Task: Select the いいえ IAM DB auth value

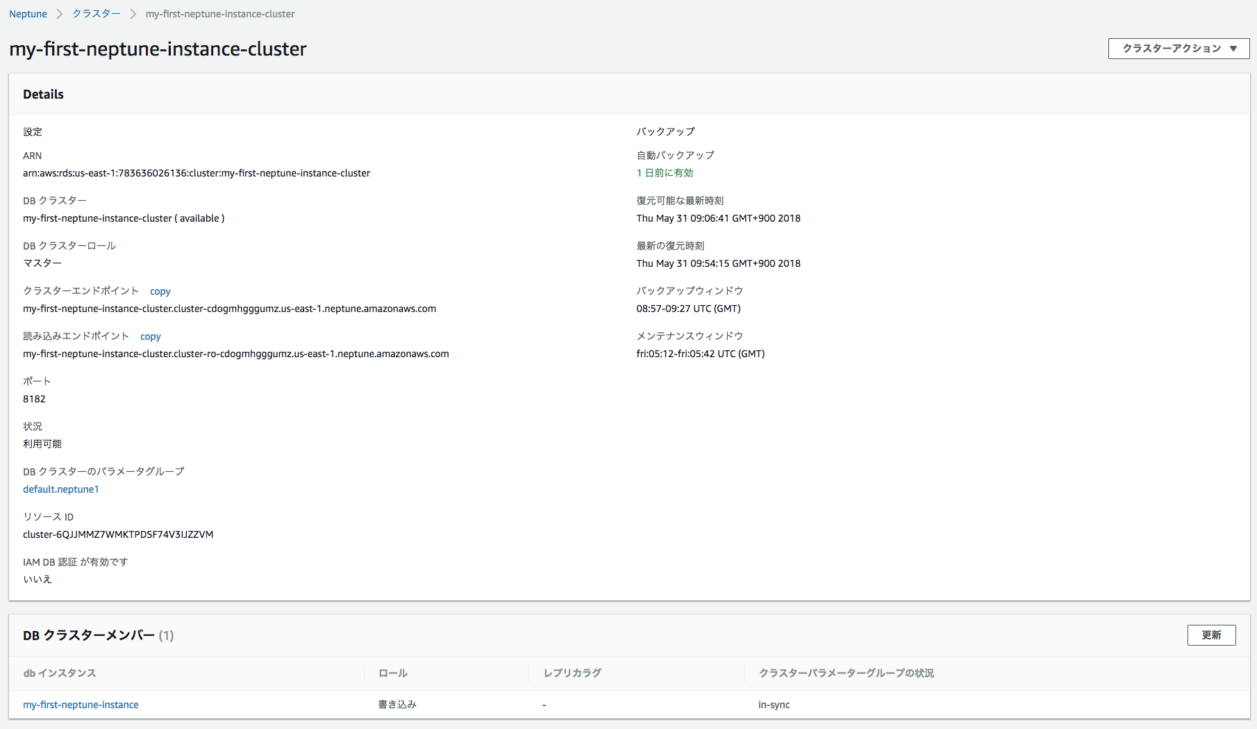Action: coord(38,580)
